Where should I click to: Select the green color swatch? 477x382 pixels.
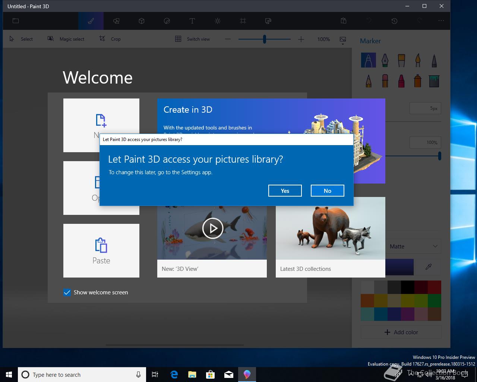(x=434, y=301)
